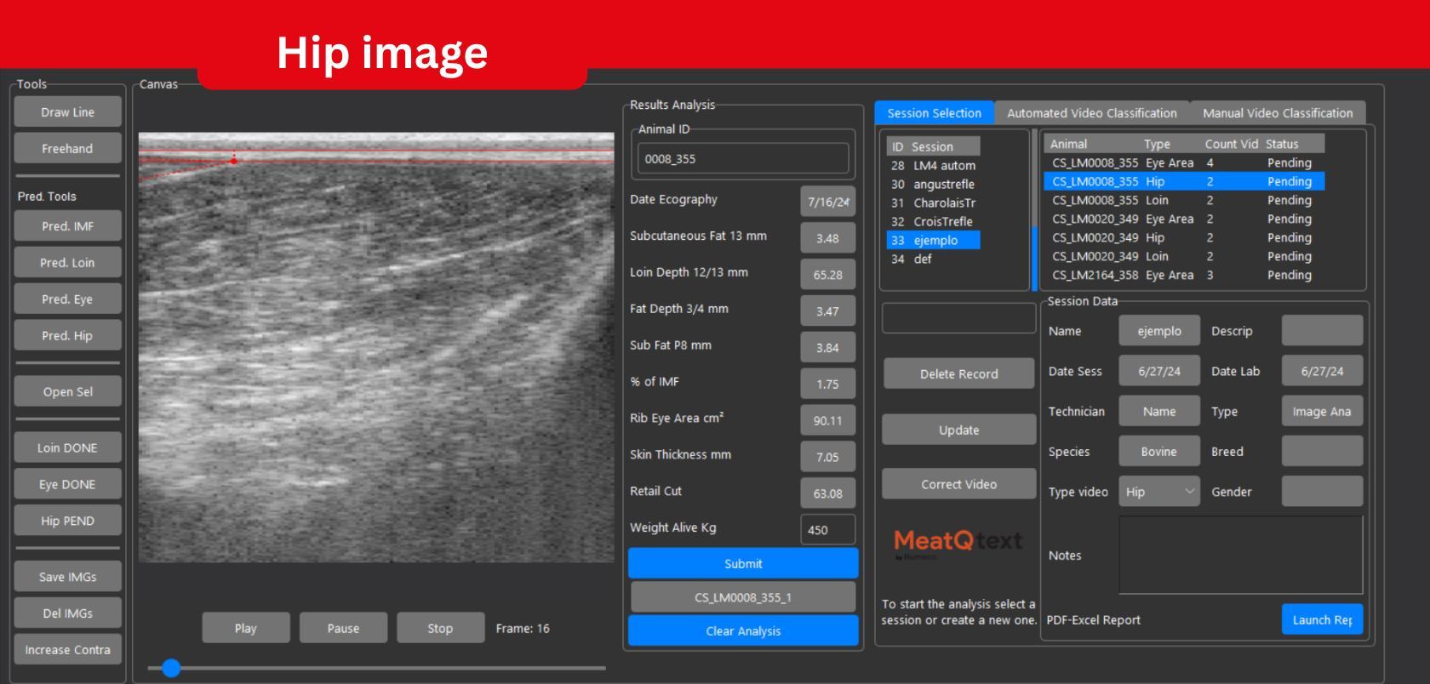Viewport: 1430px width, 684px height.
Task: Toggle the Eye DONE status button
Action: coord(67,485)
